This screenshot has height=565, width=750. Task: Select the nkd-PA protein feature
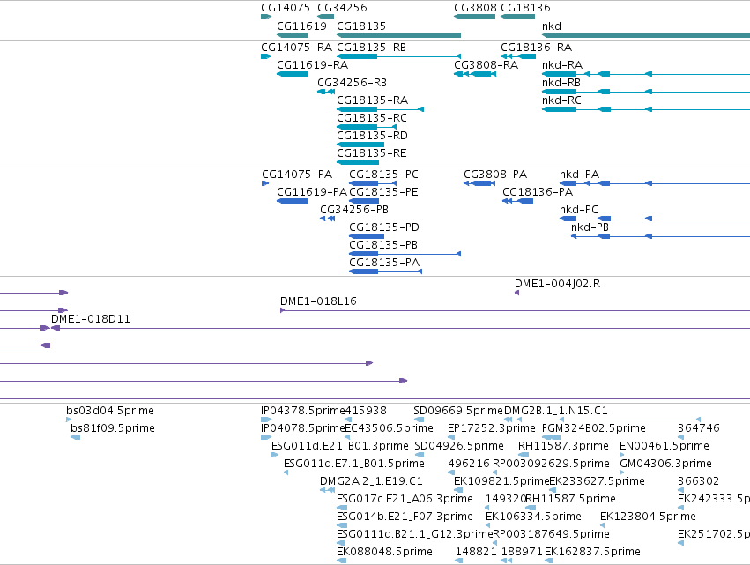[x=655, y=183]
